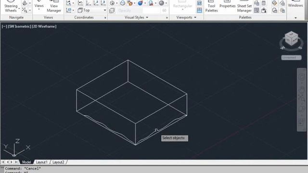Screen dimensions: 308x173
Task: Open the 2D Wireframe style menu
Action: pos(44,26)
